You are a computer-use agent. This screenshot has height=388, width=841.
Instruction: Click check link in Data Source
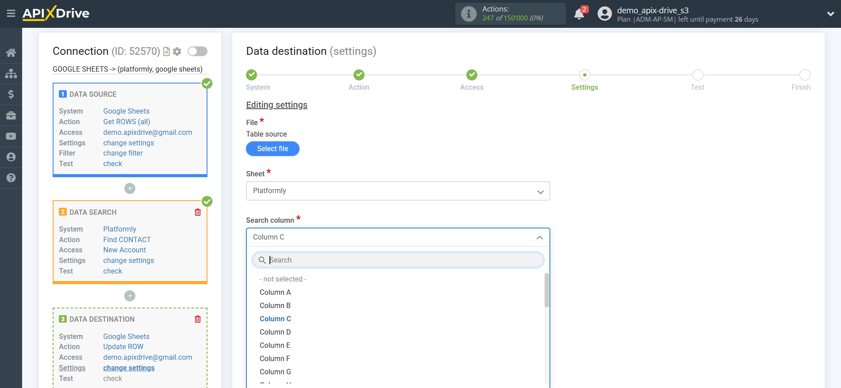pos(112,164)
